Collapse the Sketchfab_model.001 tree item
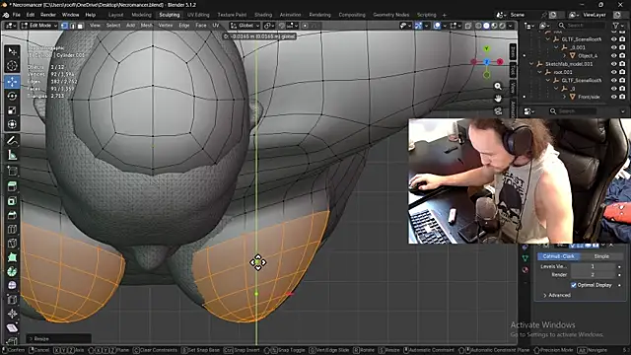Viewport: 631px width, 355px height. pos(531,64)
